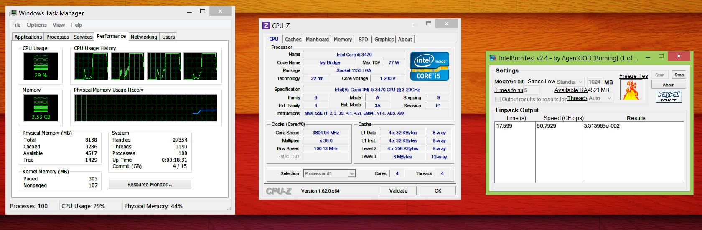Click the CPU-Z Version 1.62.0.x64 label
The image size is (702, 230).
coord(320,191)
